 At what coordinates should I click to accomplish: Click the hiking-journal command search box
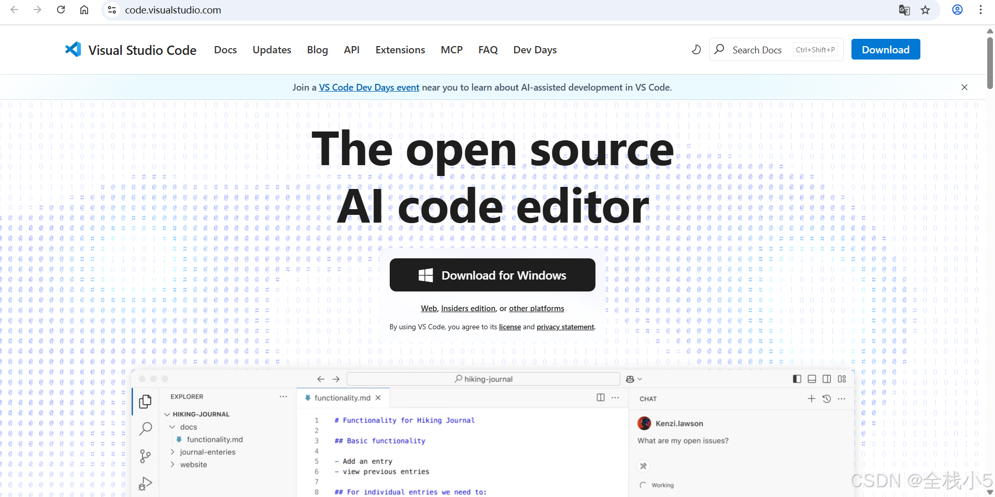484,379
